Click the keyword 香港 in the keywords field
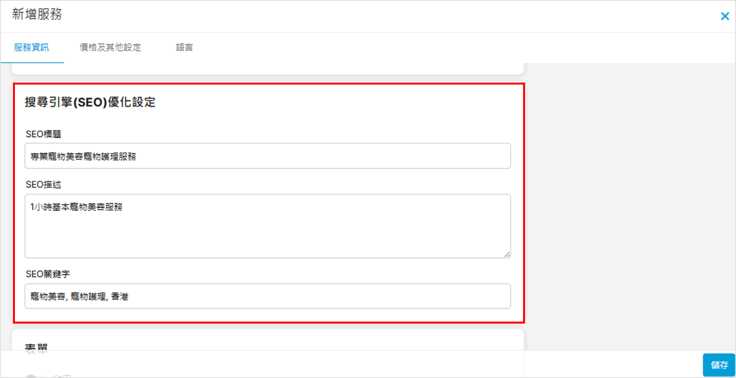The image size is (736, 378). click(x=120, y=296)
